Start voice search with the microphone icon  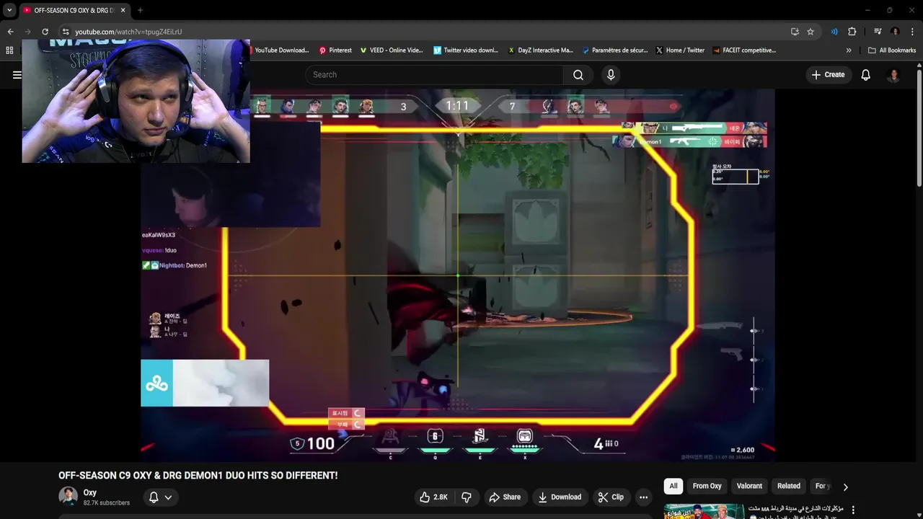click(611, 75)
